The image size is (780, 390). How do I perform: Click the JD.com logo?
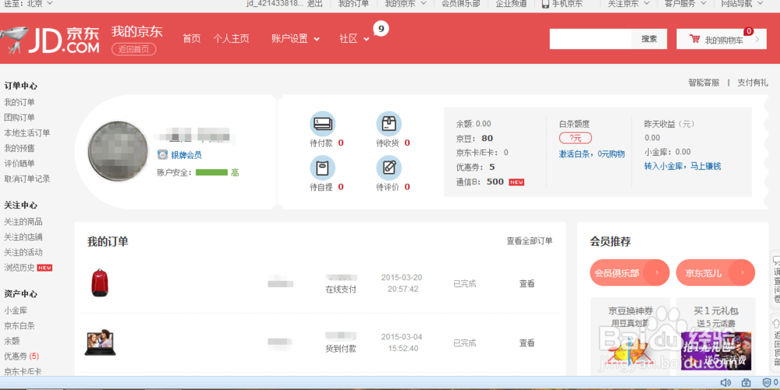50,39
